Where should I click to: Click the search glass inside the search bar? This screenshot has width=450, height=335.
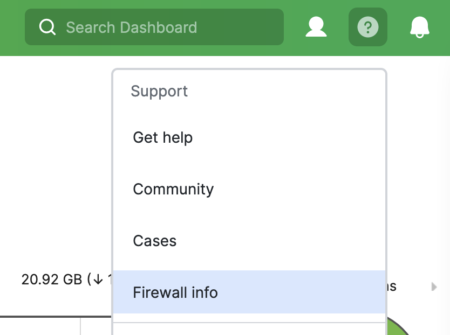point(47,27)
